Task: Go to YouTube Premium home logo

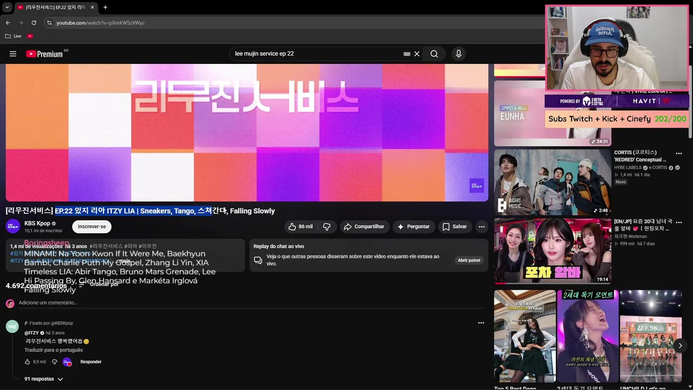Action: coord(45,54)
